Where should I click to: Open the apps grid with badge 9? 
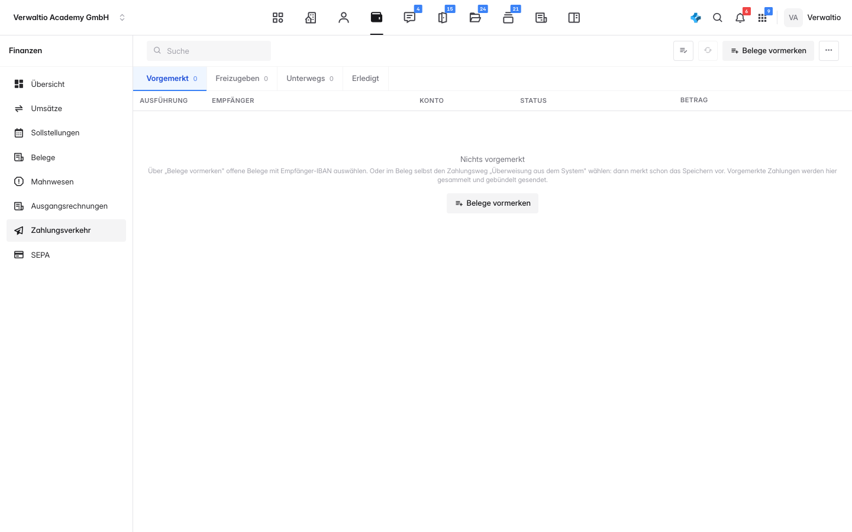[x=763, y=18]
